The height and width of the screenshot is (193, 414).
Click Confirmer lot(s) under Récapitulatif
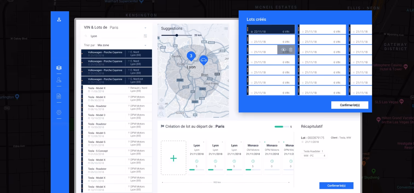point(336,186)
